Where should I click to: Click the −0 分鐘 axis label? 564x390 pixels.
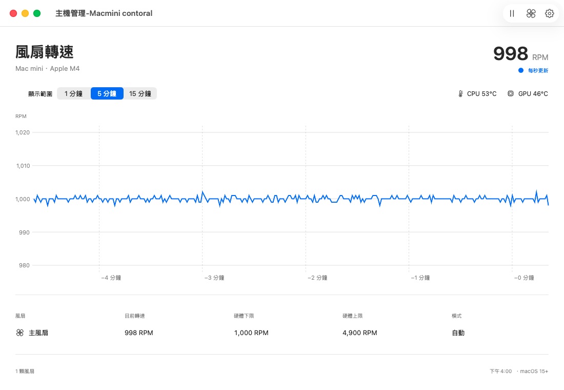point(524,278)
